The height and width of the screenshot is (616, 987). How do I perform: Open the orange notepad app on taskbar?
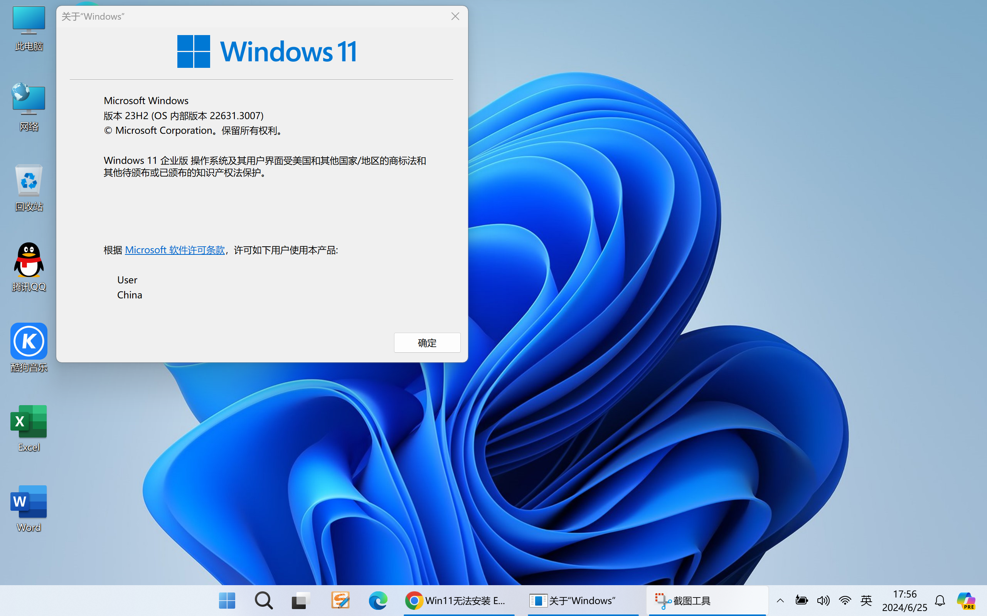coord(340,601)
